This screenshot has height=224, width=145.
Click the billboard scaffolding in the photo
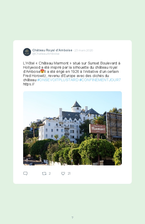114,126
